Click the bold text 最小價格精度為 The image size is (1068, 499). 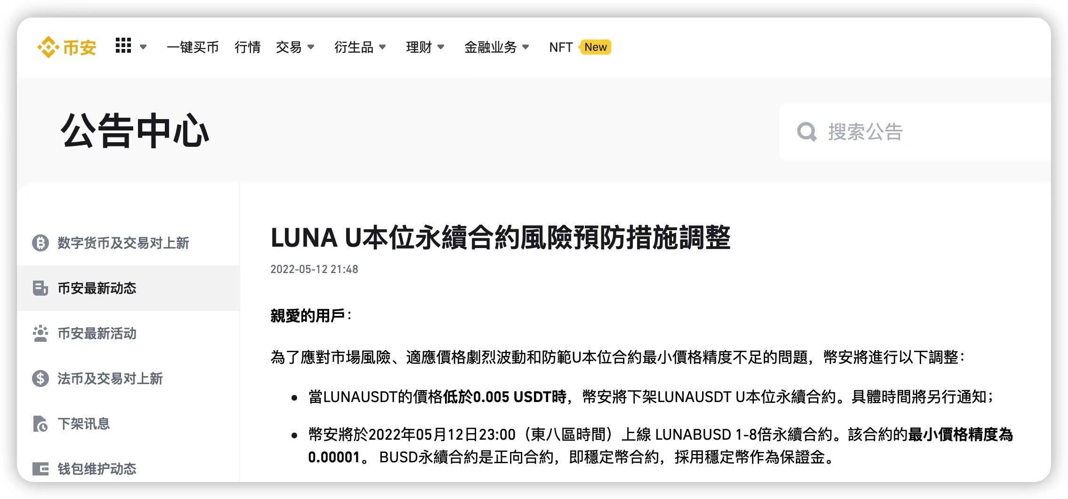(961, 434)
